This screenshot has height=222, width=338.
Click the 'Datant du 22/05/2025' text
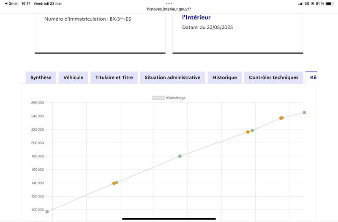[207, 27]
